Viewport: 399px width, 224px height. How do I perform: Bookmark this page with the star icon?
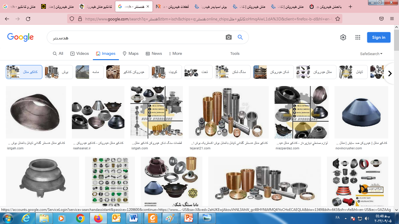coord(337,19)
